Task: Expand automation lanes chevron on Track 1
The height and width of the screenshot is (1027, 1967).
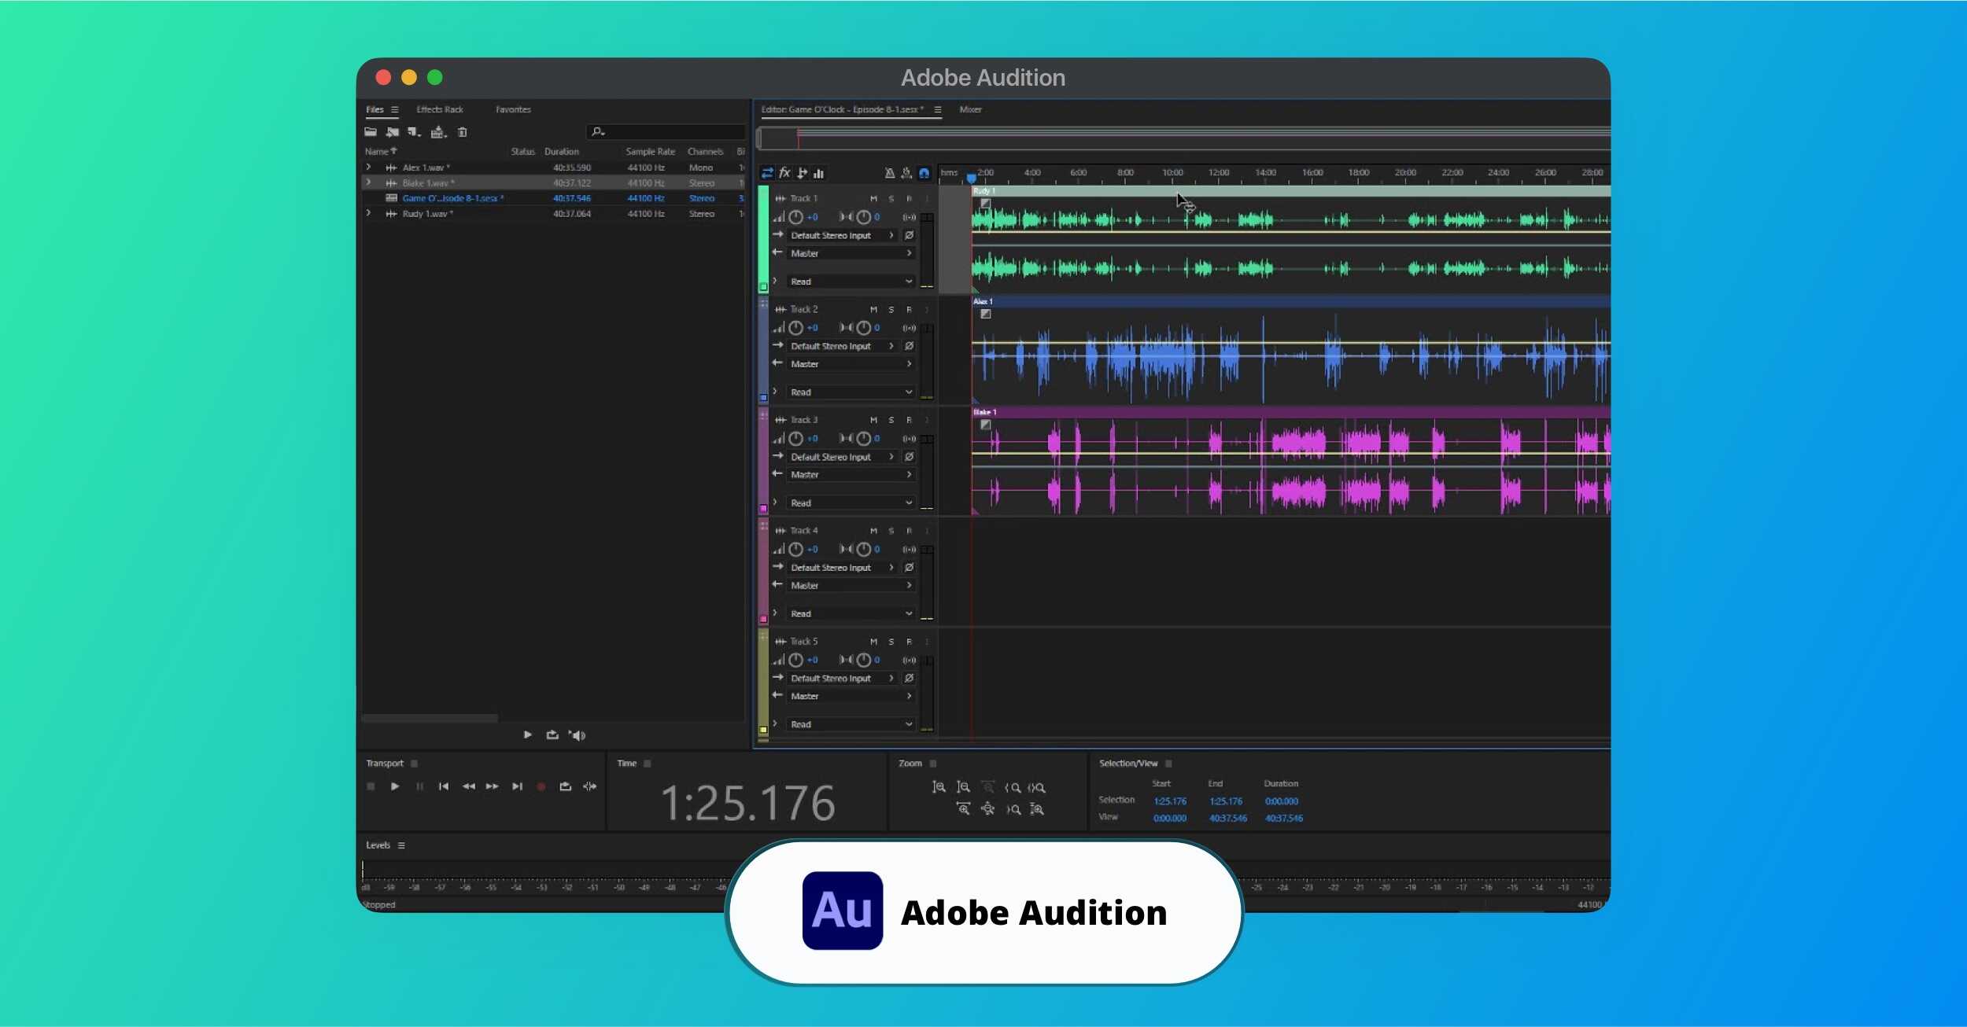Action: [x=775, y=281]
